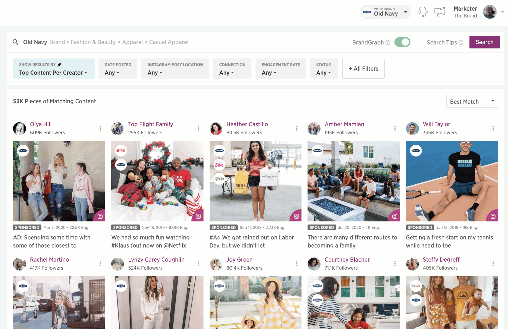Viewport: 508px width, 329px height.
Task: Open options menu for Courtney Blacher
Action: 395,264
